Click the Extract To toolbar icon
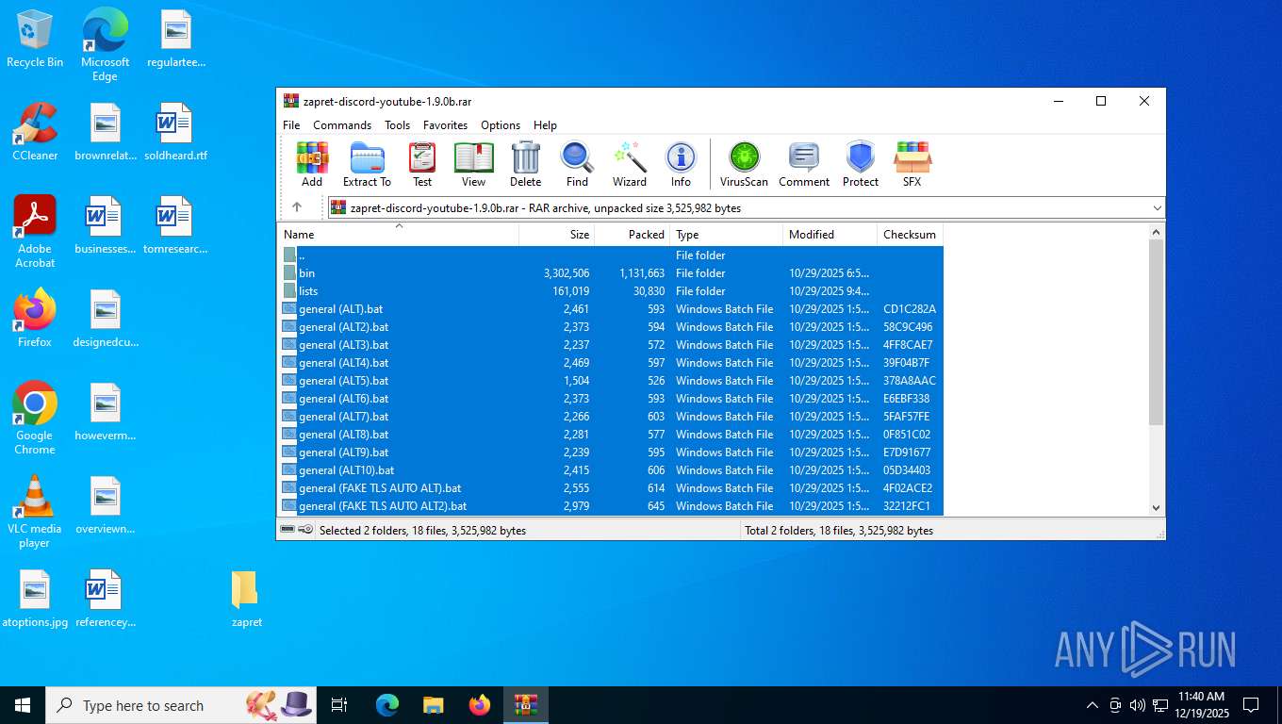 pos(367,164)
